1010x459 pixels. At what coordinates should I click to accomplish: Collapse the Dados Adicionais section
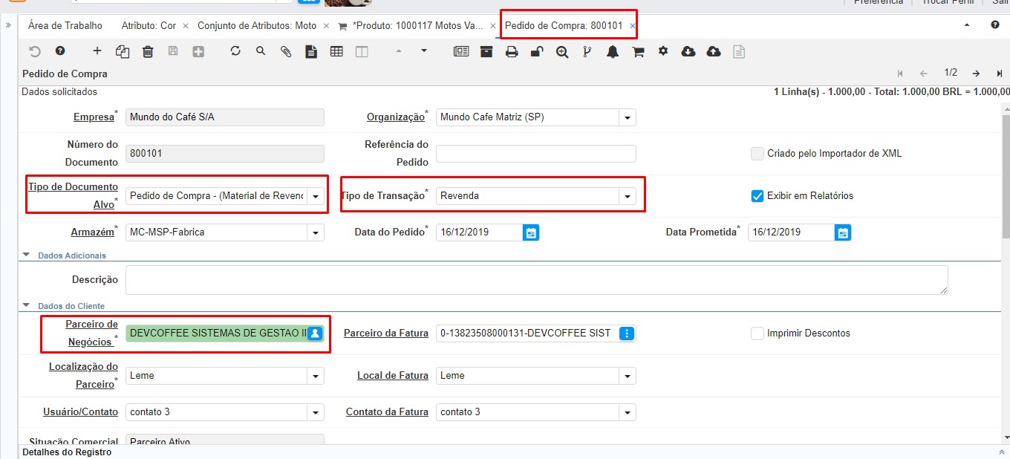[27, 255]
